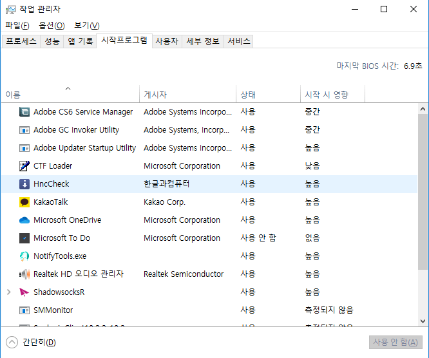Minimize the Task Manager window
Viewport: 429px width, 358px height.
point(355,9)
